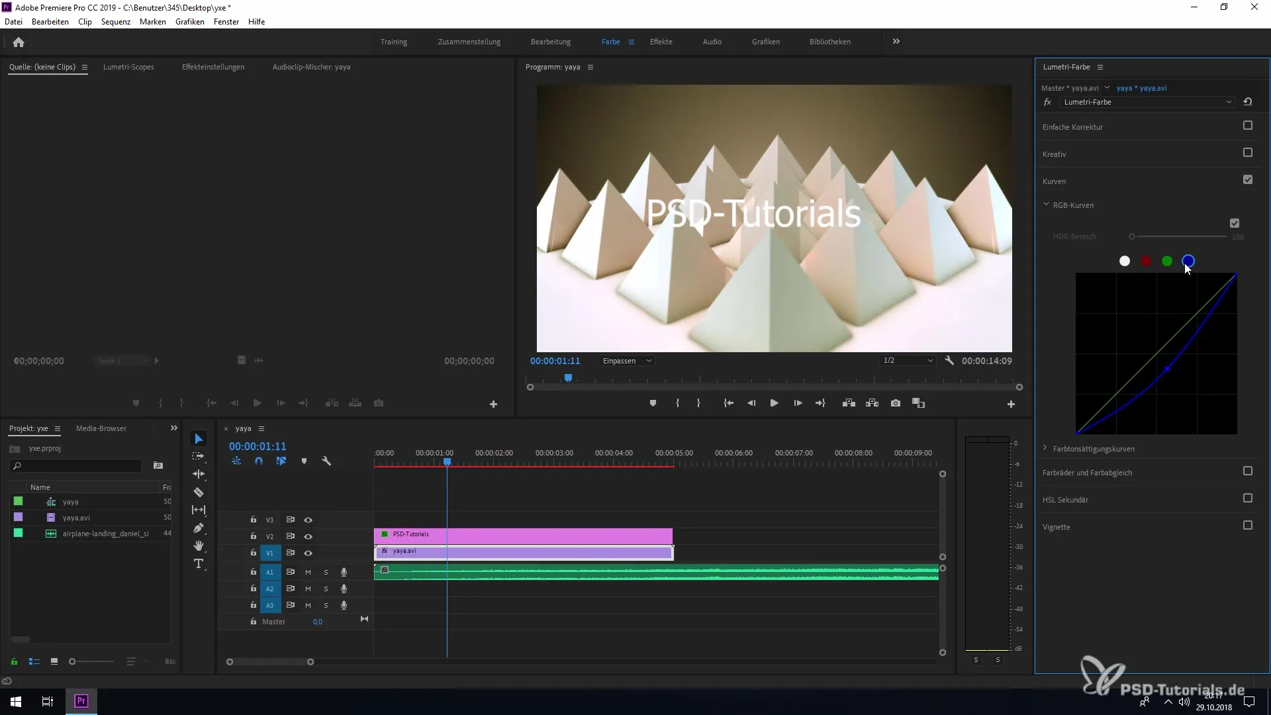
Task: Select the Hand tool
Action: coord(199,546)
